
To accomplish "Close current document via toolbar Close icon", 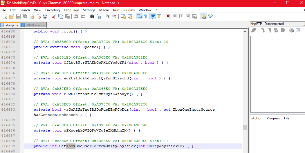I will [32, 17].
